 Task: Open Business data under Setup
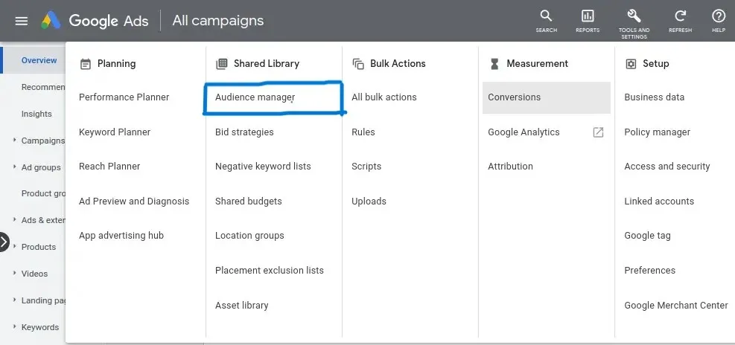click(x=654, y=97)
